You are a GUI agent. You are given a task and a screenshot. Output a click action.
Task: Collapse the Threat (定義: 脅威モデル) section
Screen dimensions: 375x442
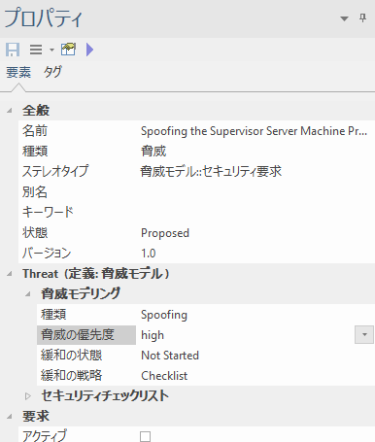10,274
